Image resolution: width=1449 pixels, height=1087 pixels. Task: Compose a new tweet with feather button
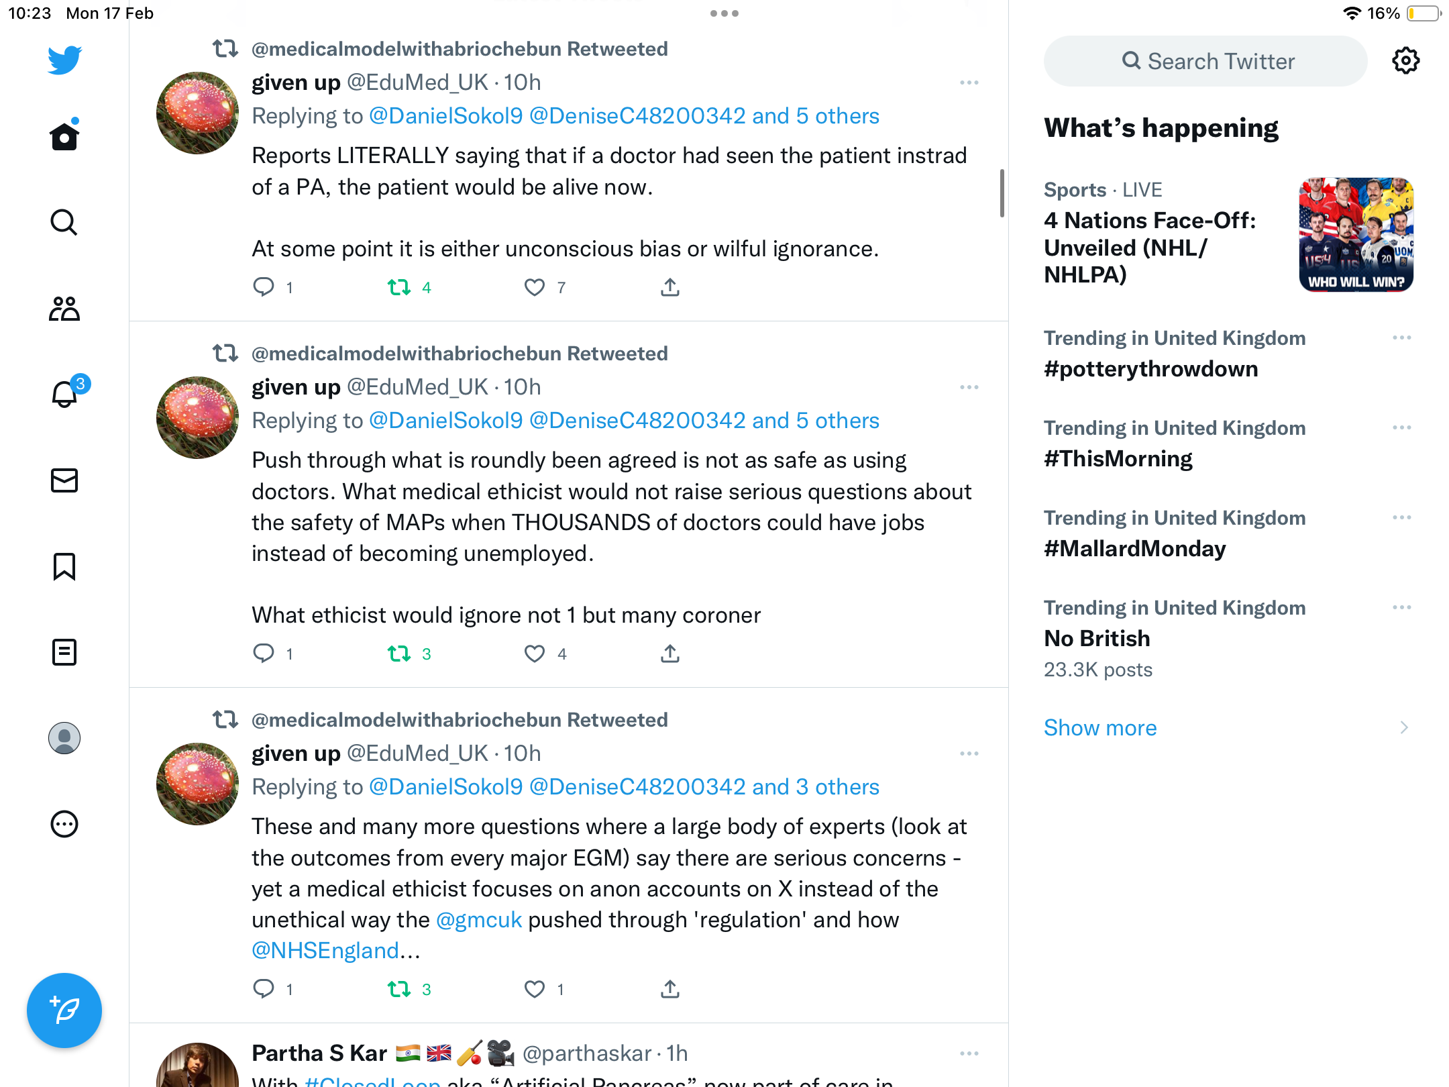point(64,1010)
